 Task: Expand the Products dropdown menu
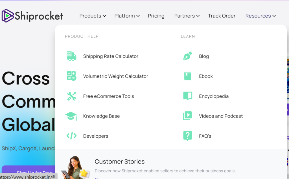tap(93, 16)
